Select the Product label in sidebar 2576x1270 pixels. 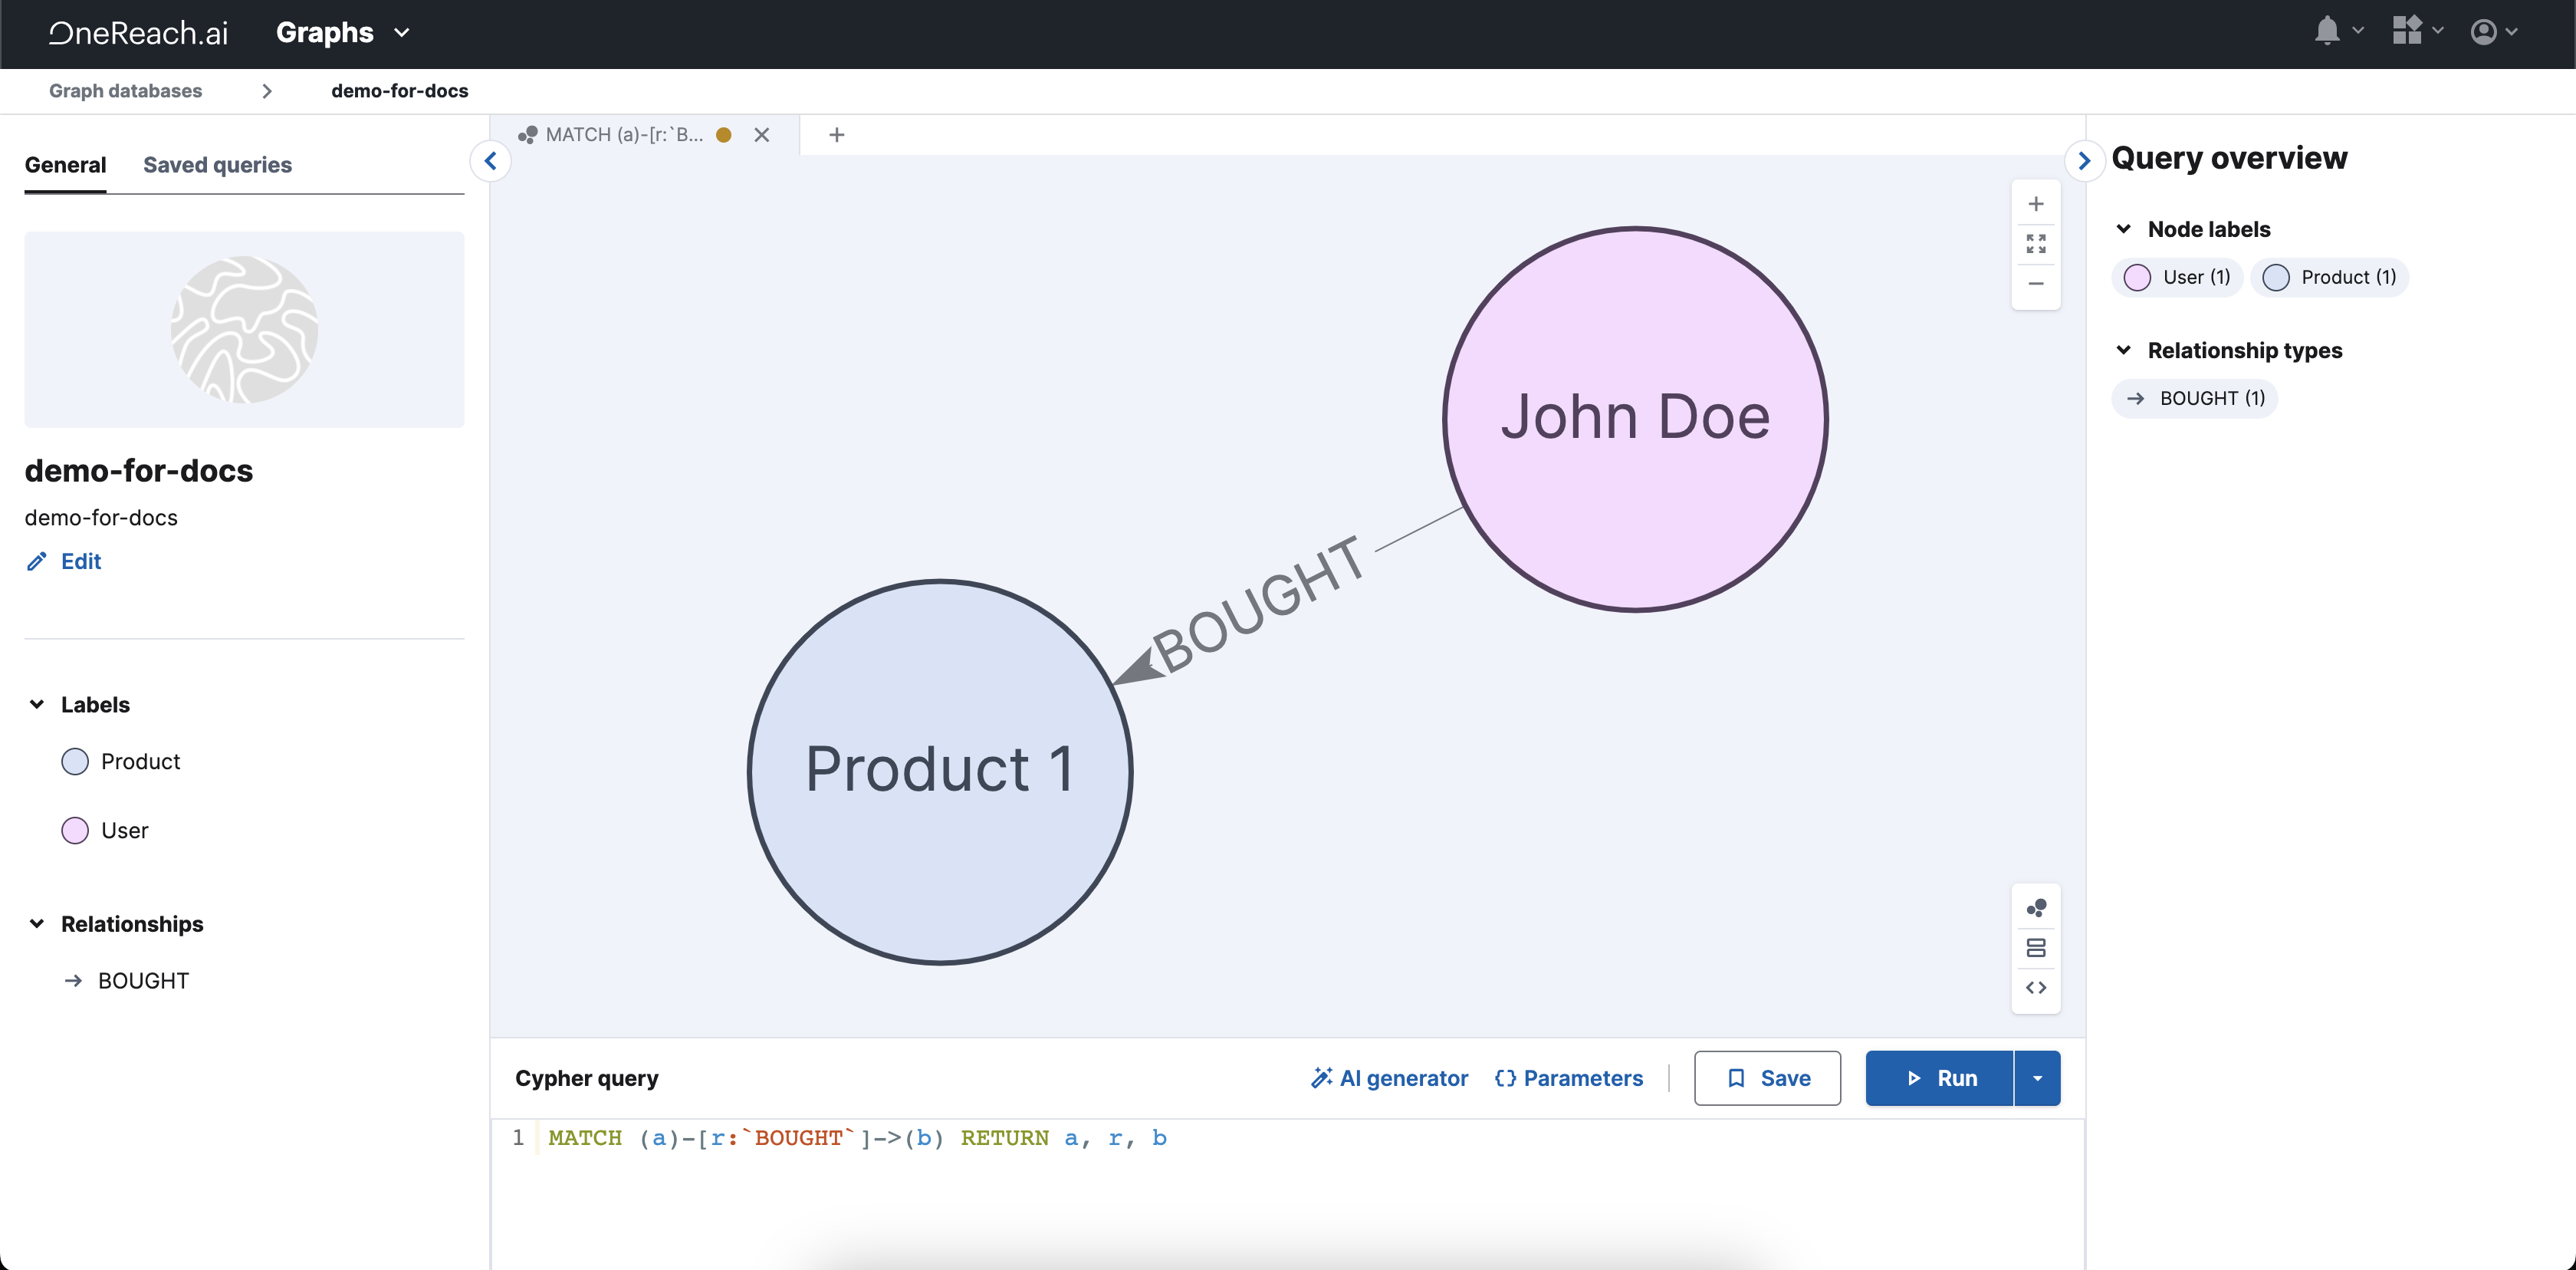tap(140, 762)
